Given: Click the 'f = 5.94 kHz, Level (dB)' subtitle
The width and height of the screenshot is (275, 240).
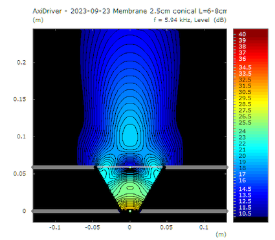Looking at the screenshot, I should 190,20.
